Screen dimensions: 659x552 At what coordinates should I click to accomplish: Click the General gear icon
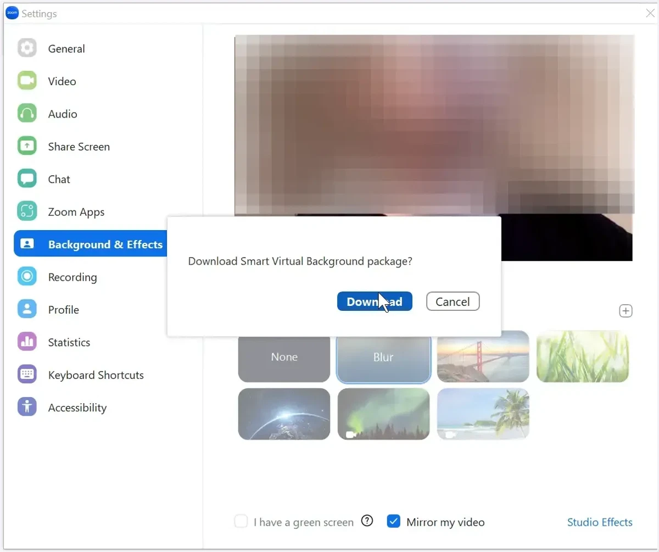pos(27,48)
